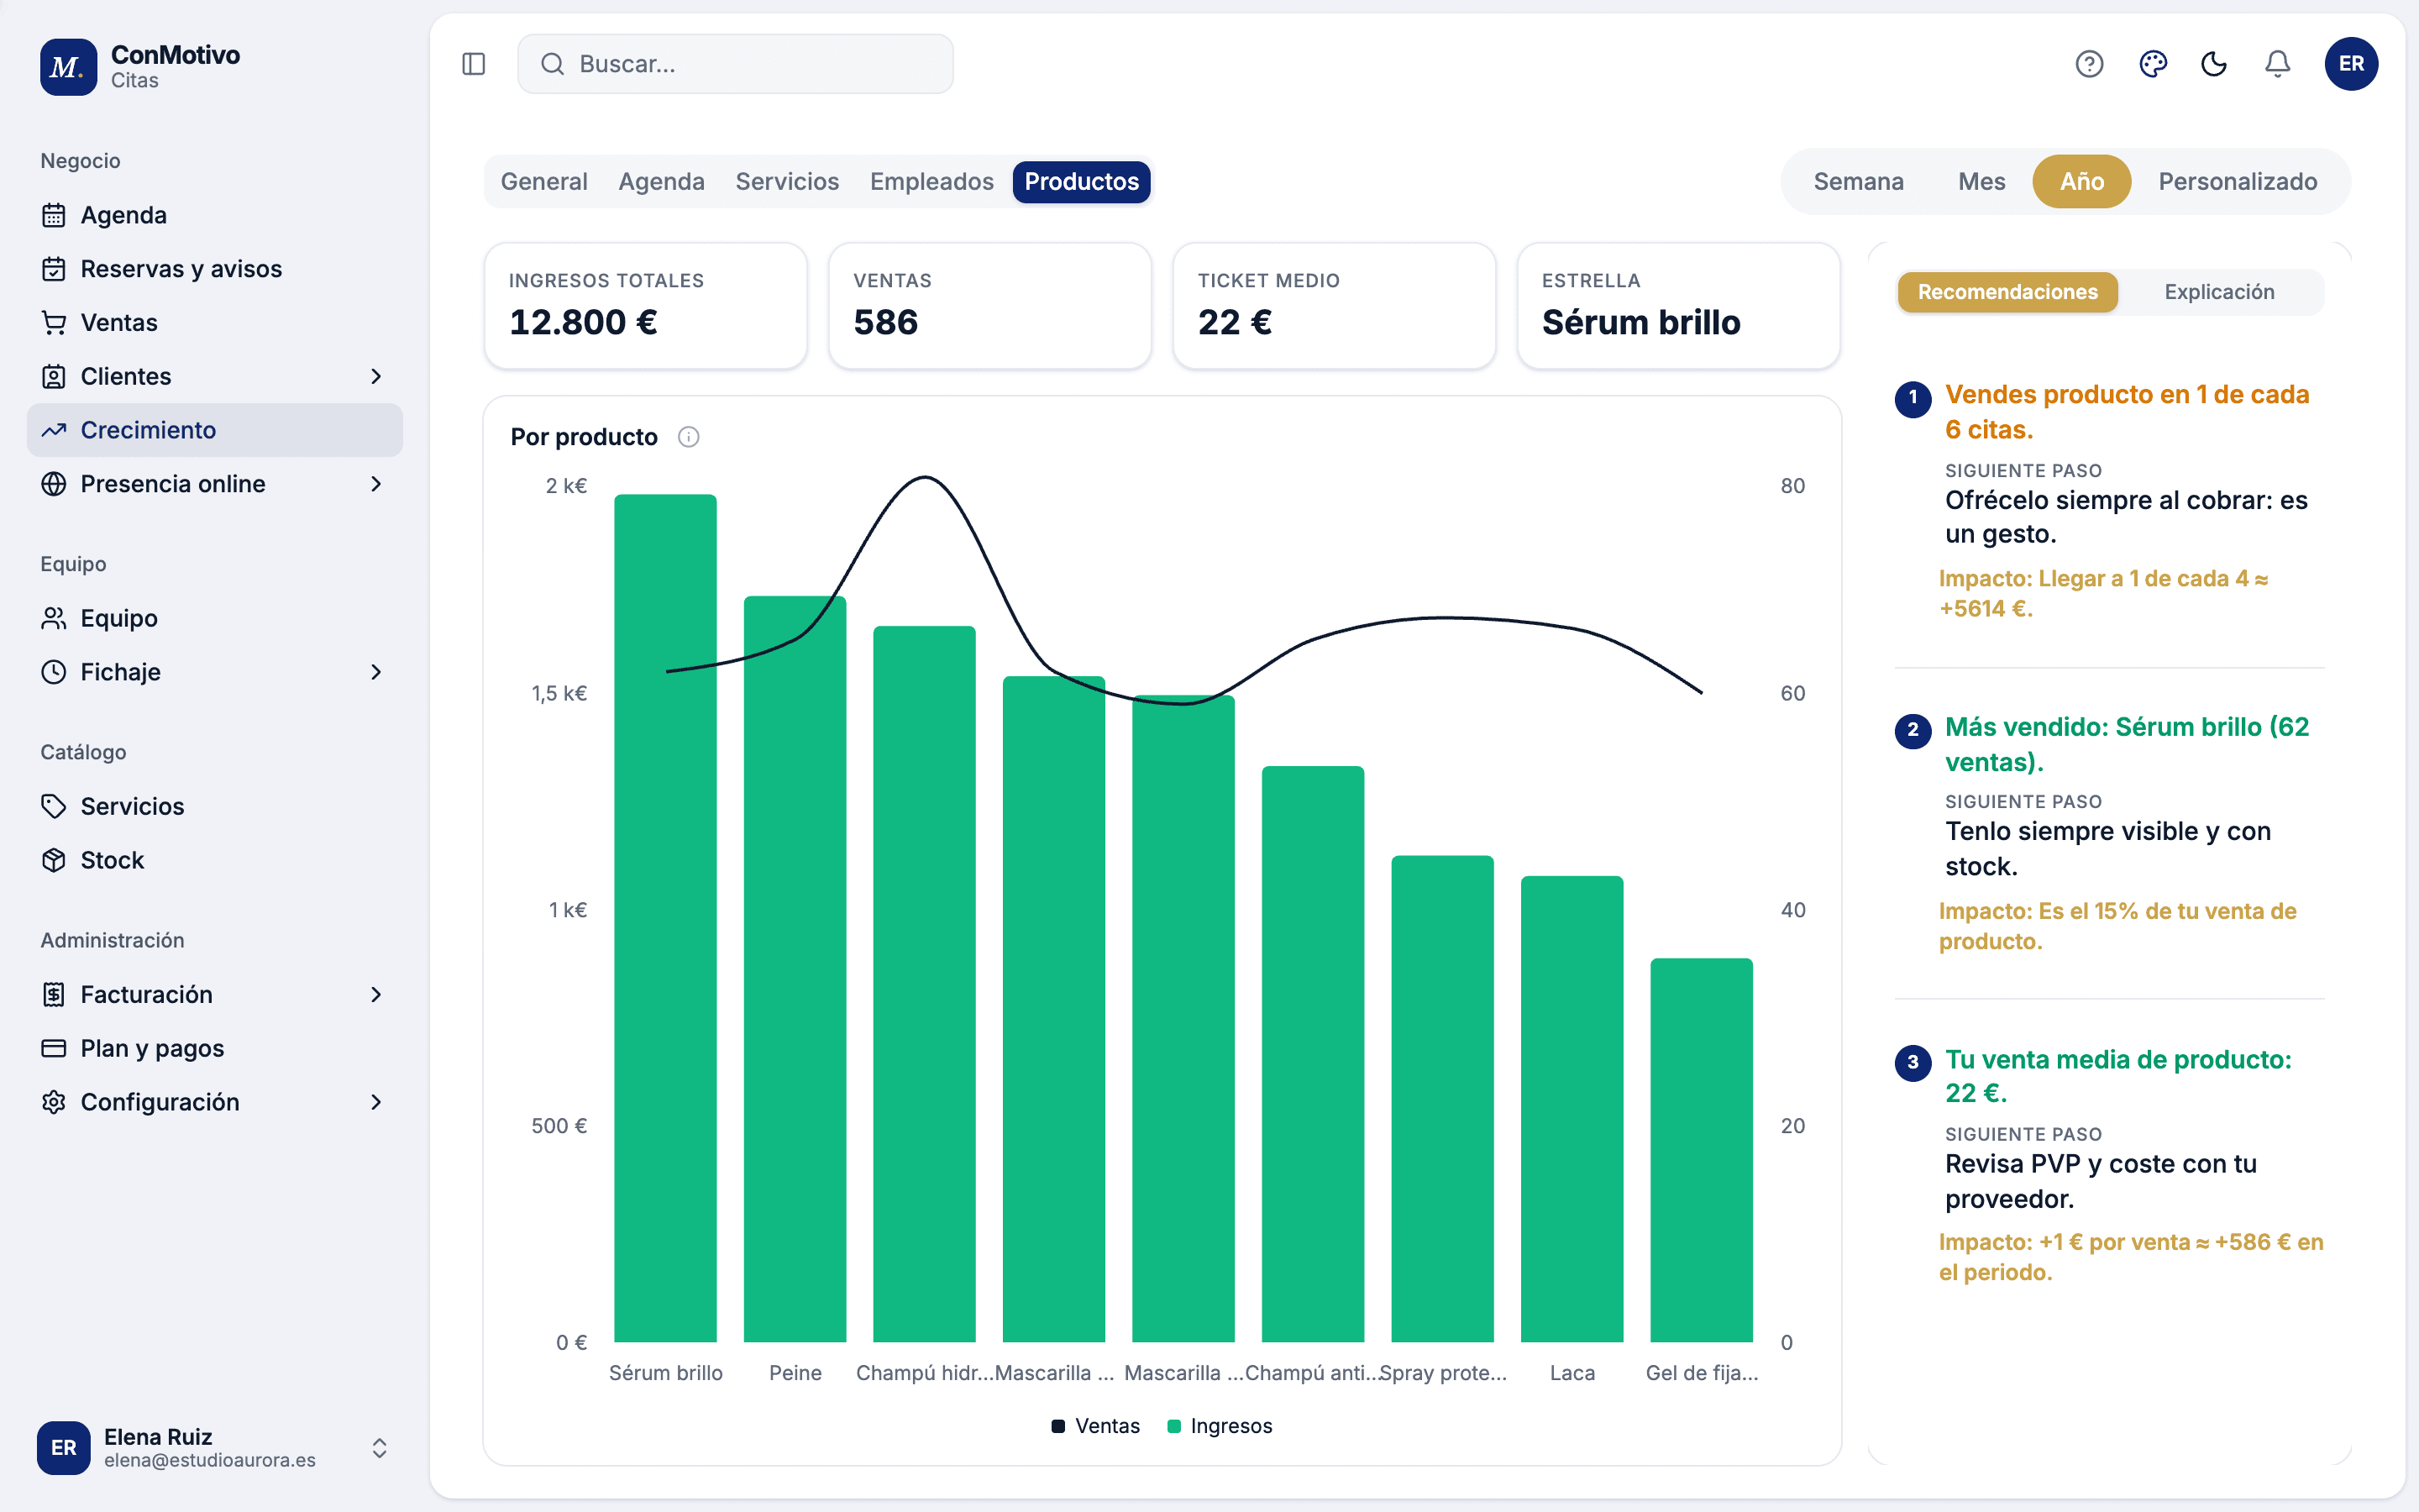Go to Ventas in sidebar
This screenshot has height=1512, width=2419.
tap(215, 323)
